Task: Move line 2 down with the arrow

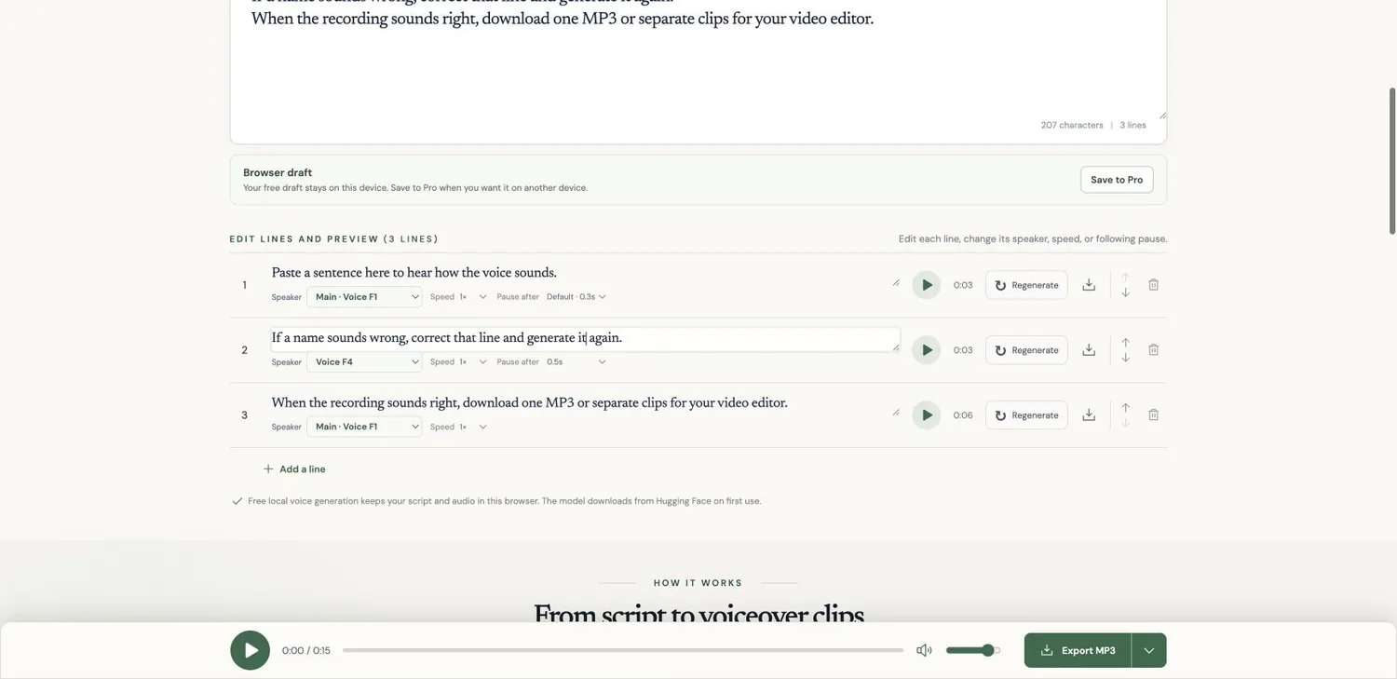Action: coord(1126,358)
